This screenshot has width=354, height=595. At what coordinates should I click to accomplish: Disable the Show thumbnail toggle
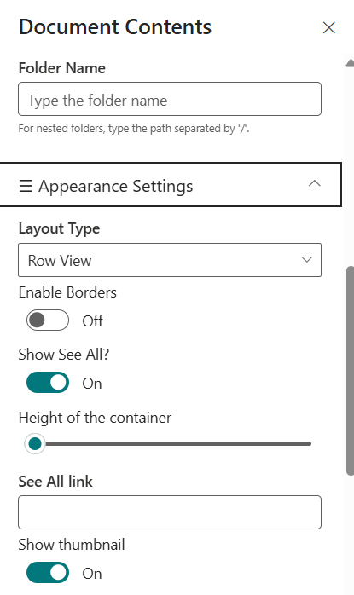pos(48,572)
